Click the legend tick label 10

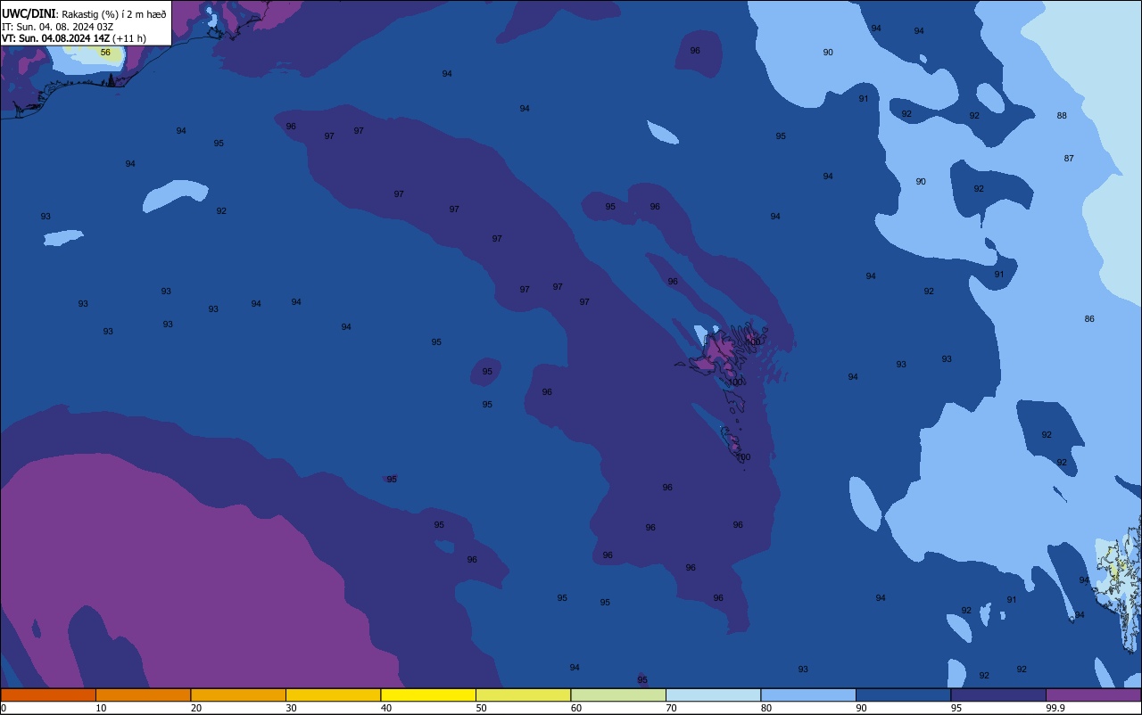101,708
